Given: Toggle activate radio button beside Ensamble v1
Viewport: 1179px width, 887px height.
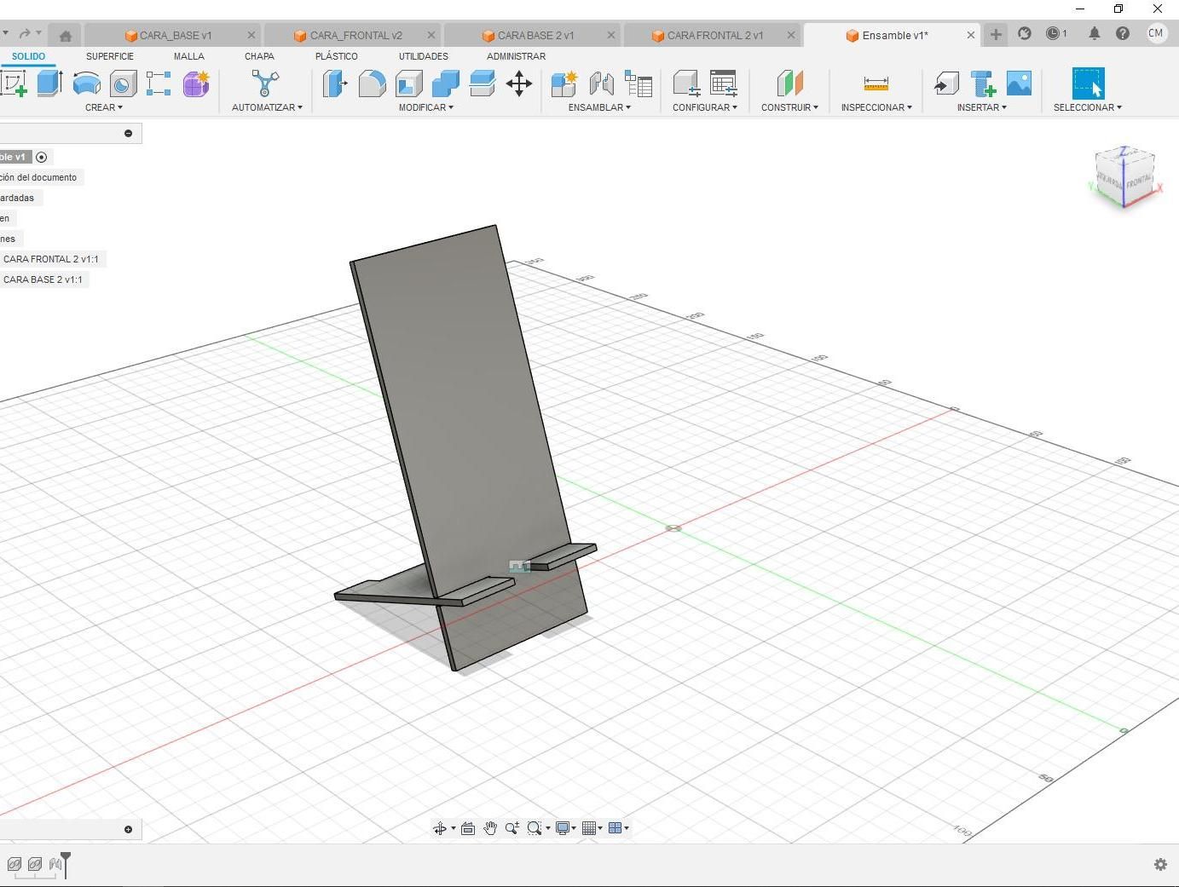Looking at the screenshot, I should coord(42,157).
